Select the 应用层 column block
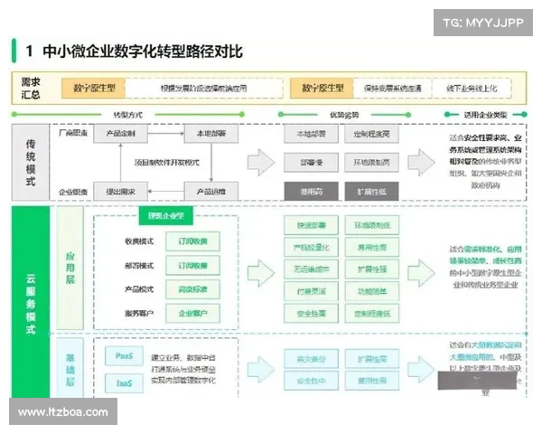Image resolution: width=542 pixels, height=434 pixels. click(x=70, y=268)
